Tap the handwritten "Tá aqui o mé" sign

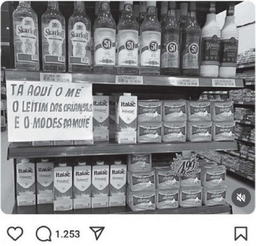(x=50, y=111)
